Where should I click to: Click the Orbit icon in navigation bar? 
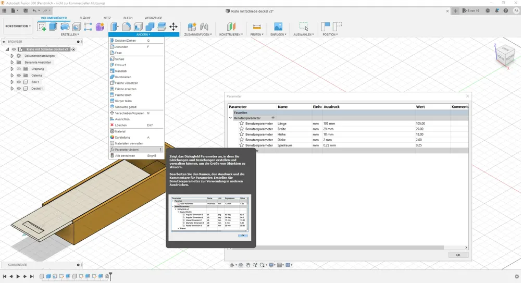coord(232,265)
